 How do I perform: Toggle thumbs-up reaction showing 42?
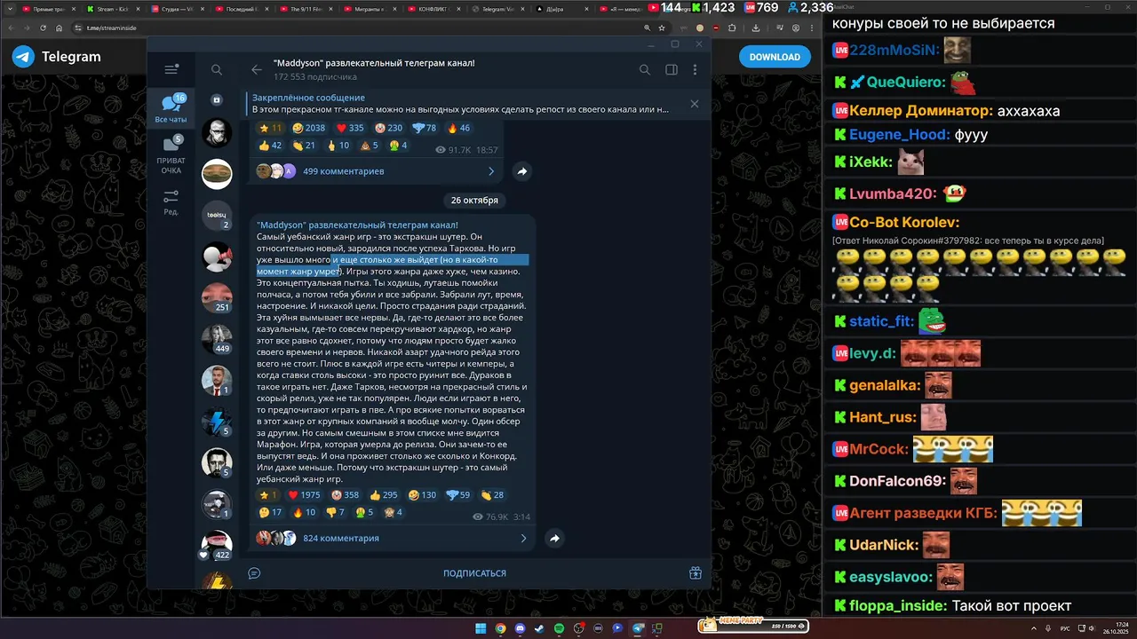[270, 146]
